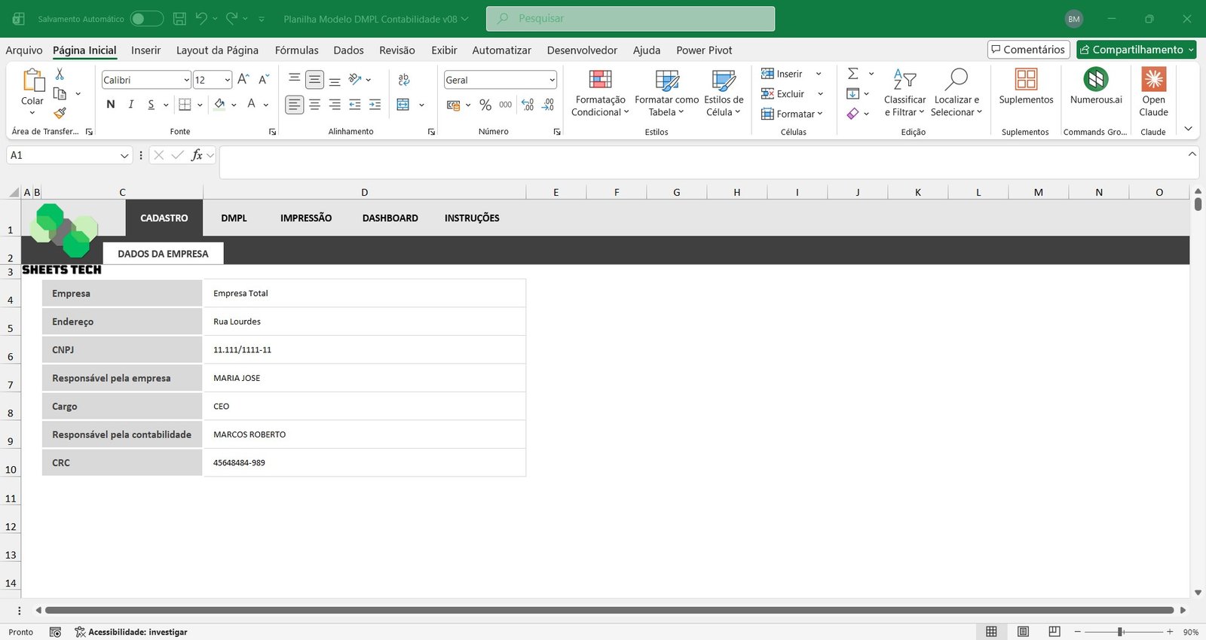Click the Pesquisar search box
1206x640 pixels.
point(630,19)
